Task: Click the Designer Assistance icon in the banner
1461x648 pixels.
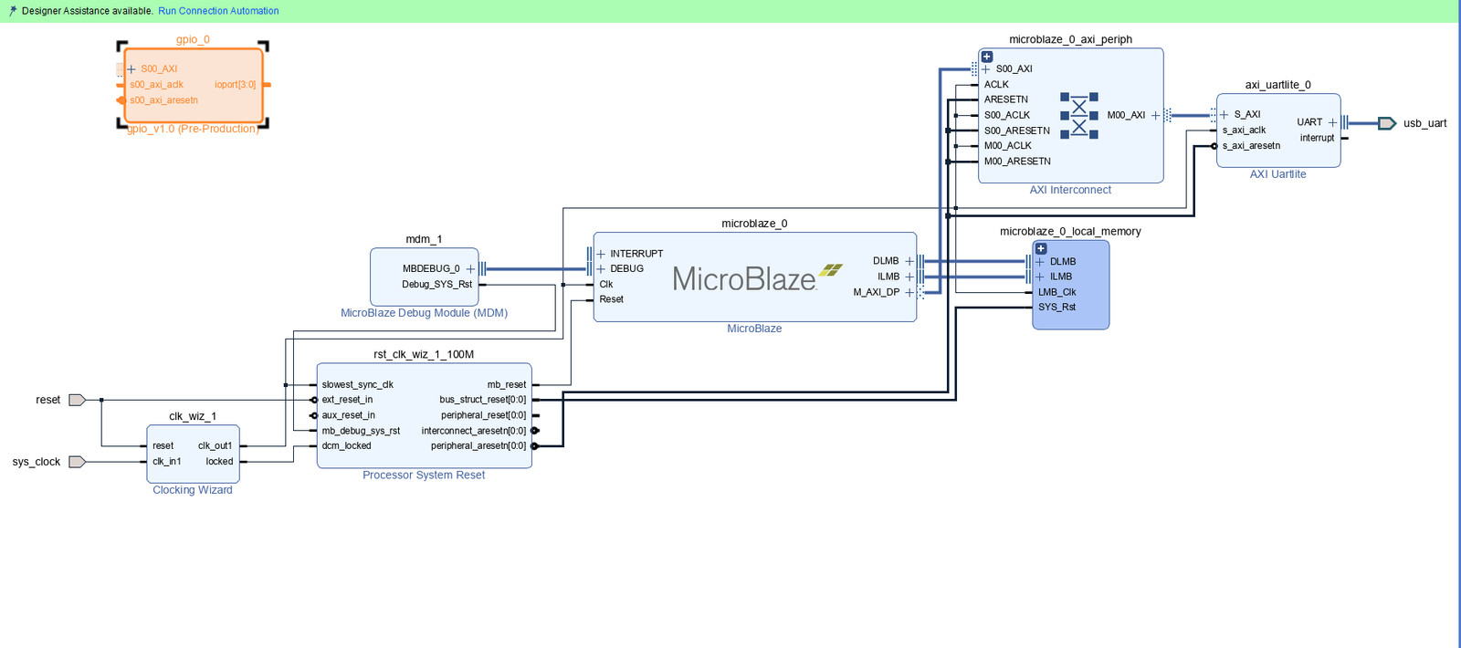Action: 12,11
